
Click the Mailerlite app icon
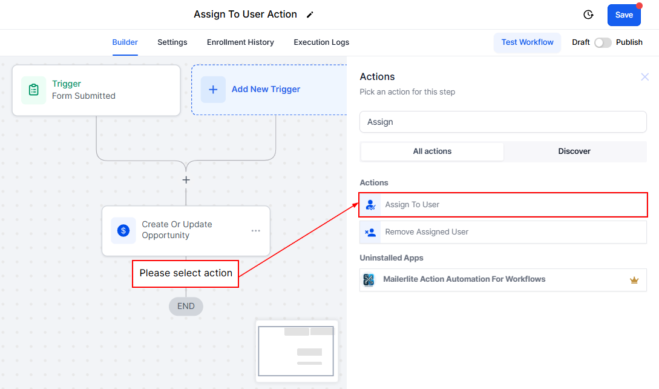click(369, 279)
